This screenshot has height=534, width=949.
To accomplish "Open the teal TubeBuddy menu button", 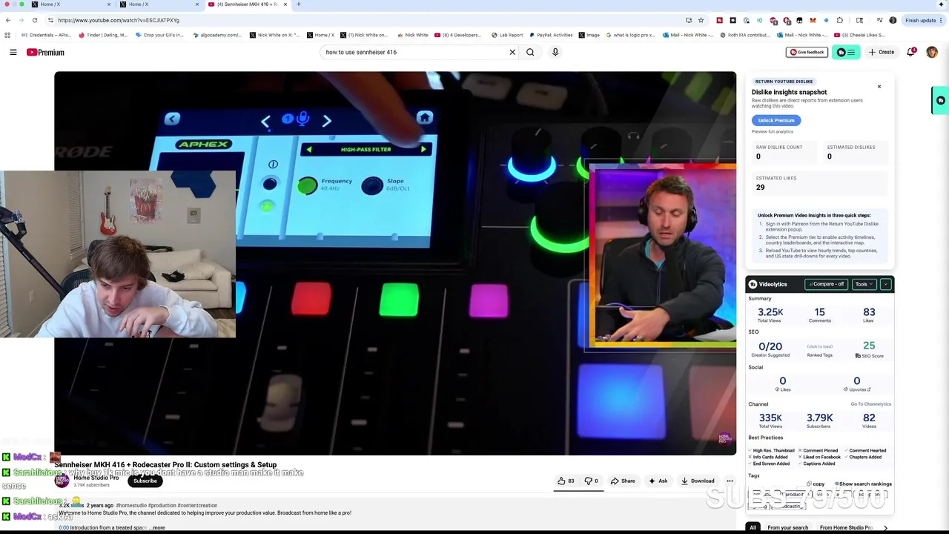I will (846, 52).
